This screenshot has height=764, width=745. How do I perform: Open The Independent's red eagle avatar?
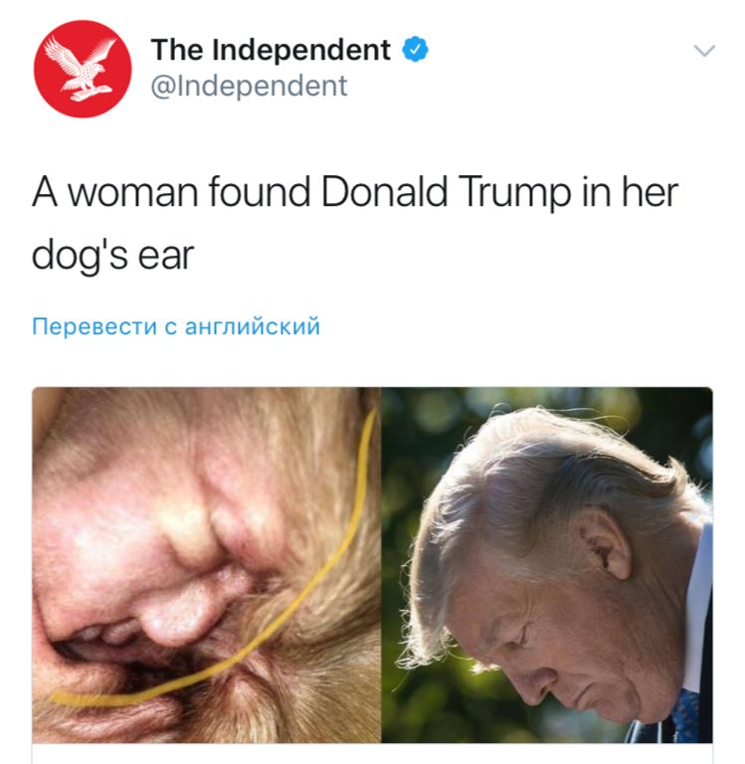click(83, 69)
